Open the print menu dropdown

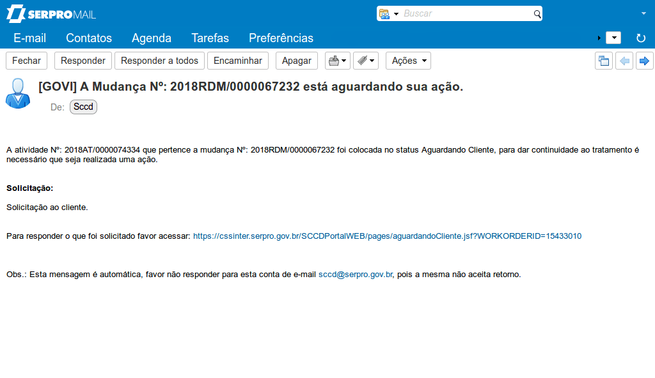(338, 61)
